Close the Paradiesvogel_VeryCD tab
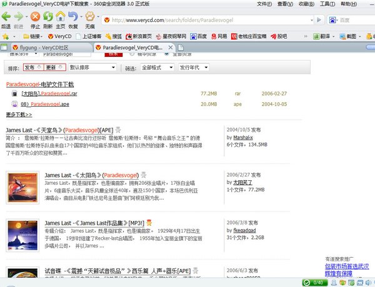Screen dimensions: 375x287 point(170,47)
